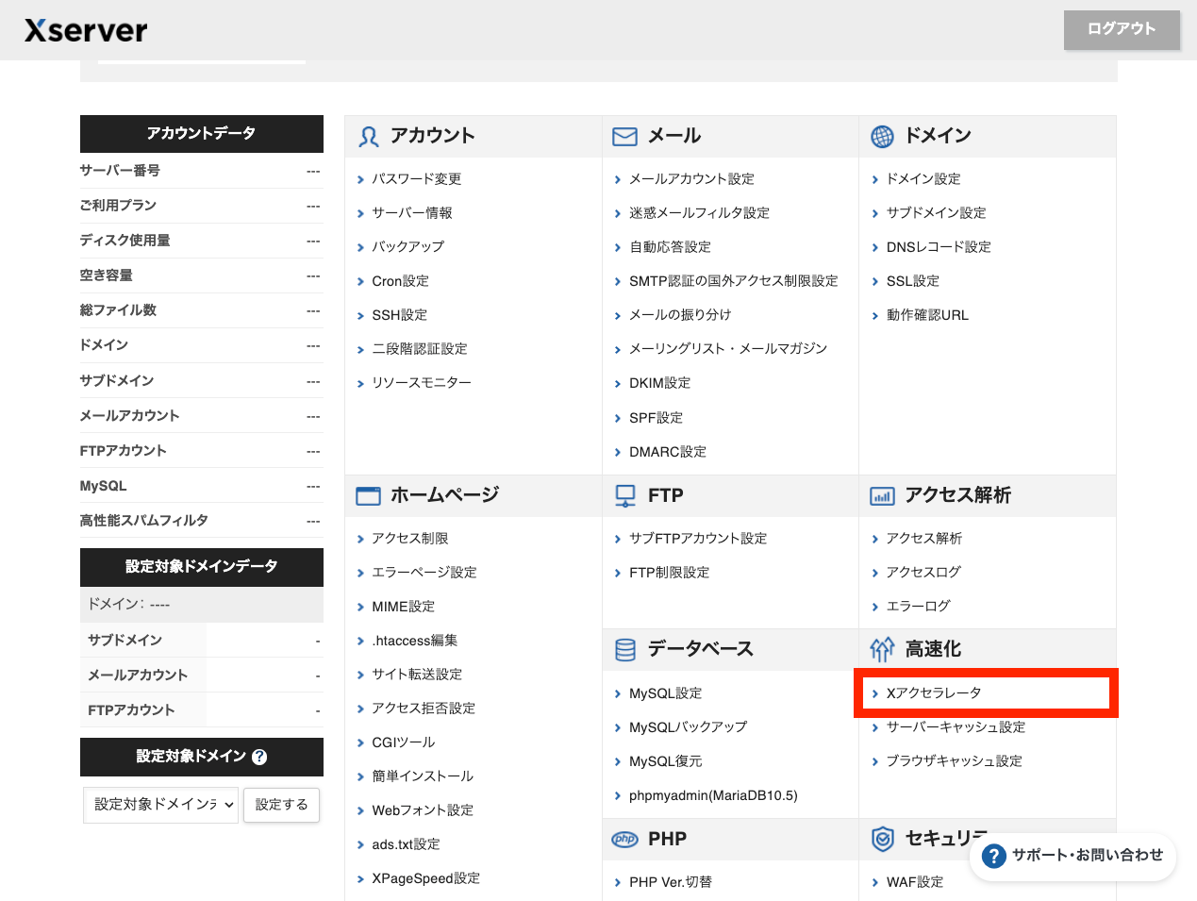
Task: Open 自動応答設定 link
Action: (670, 246)
